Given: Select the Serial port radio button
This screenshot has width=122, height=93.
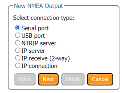Looking at the screenshot, I should click(18, 28).
